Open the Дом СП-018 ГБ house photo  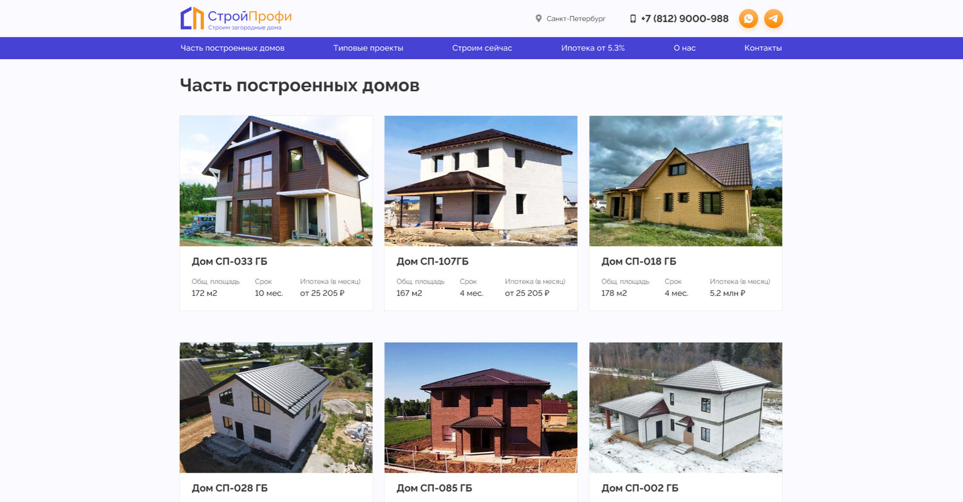(x=686, y=181)
